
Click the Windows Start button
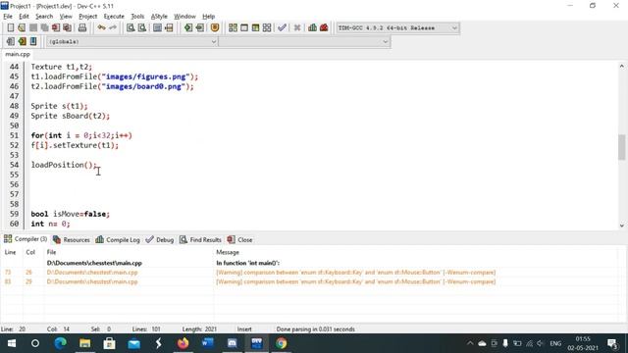(x=12, y=343)
